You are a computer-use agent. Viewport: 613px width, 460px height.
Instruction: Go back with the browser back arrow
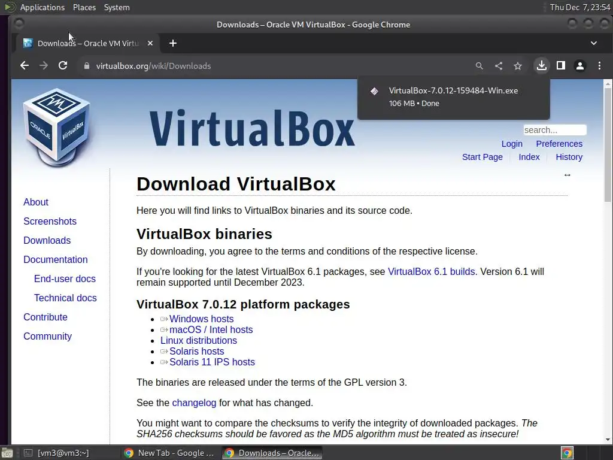[x=24, y=66]
